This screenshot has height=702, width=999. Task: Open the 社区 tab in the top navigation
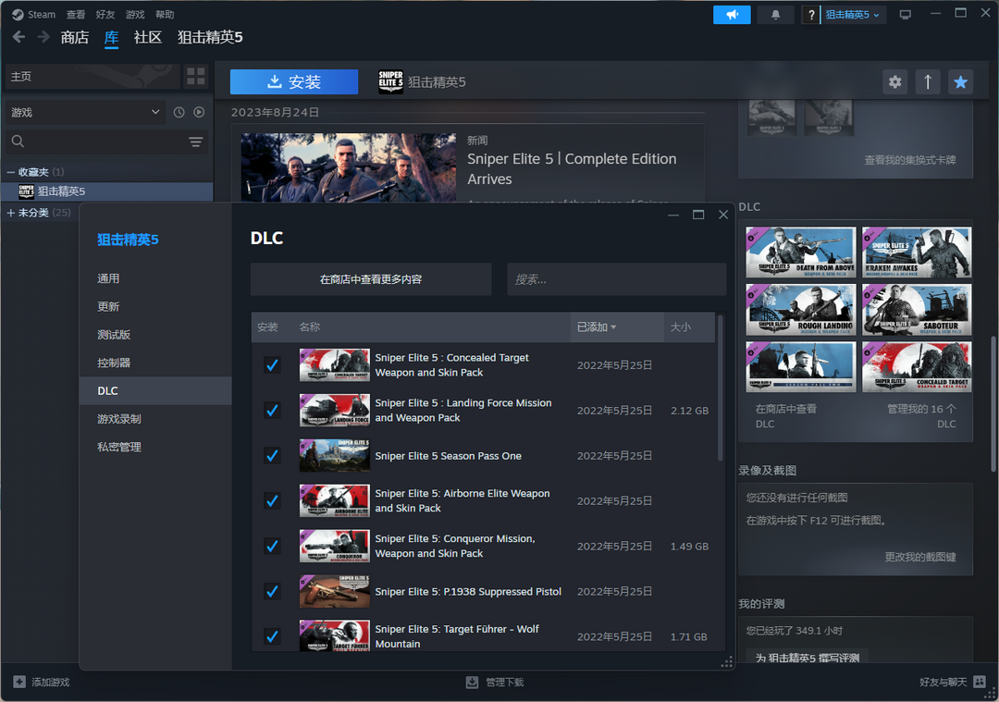[x=148, y=38]
